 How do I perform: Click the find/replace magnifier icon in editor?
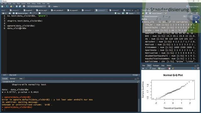(x=31, y=13)
